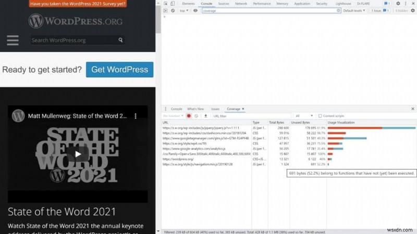Select the jquery.js coverage row
This screenshot has width=417, height=234.
pyautogui.click(x=289, y=128)
